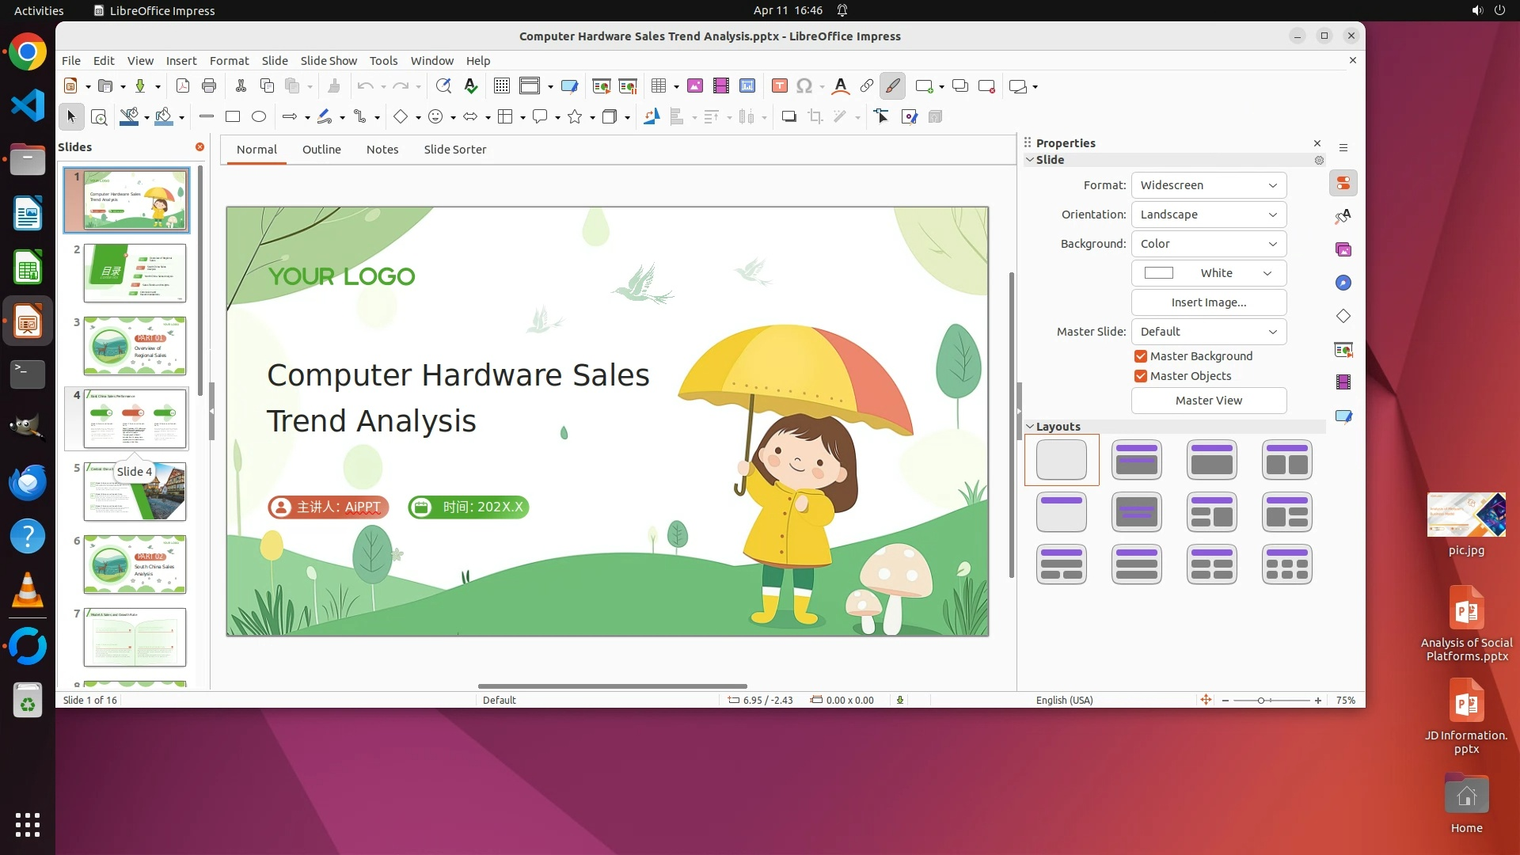Viewport: 1520px width, 855px height.
Task: Click the Print icon in toolbar
Action: point(209,86)
